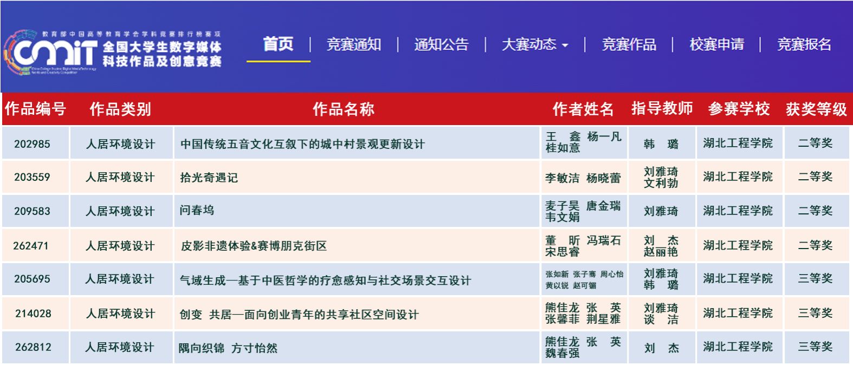
Task: Open the 竞赛作品 page
Action: pyautogui.click(x=629, y=44)
